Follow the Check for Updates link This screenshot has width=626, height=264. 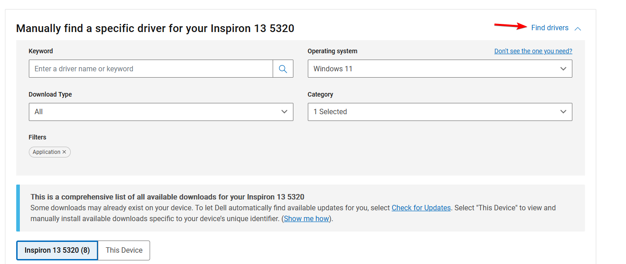pyautogui.click(x=421, y=208)
